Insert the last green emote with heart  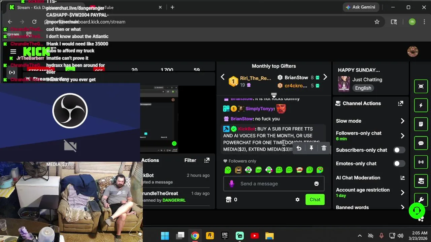click(x=320, y=170)
